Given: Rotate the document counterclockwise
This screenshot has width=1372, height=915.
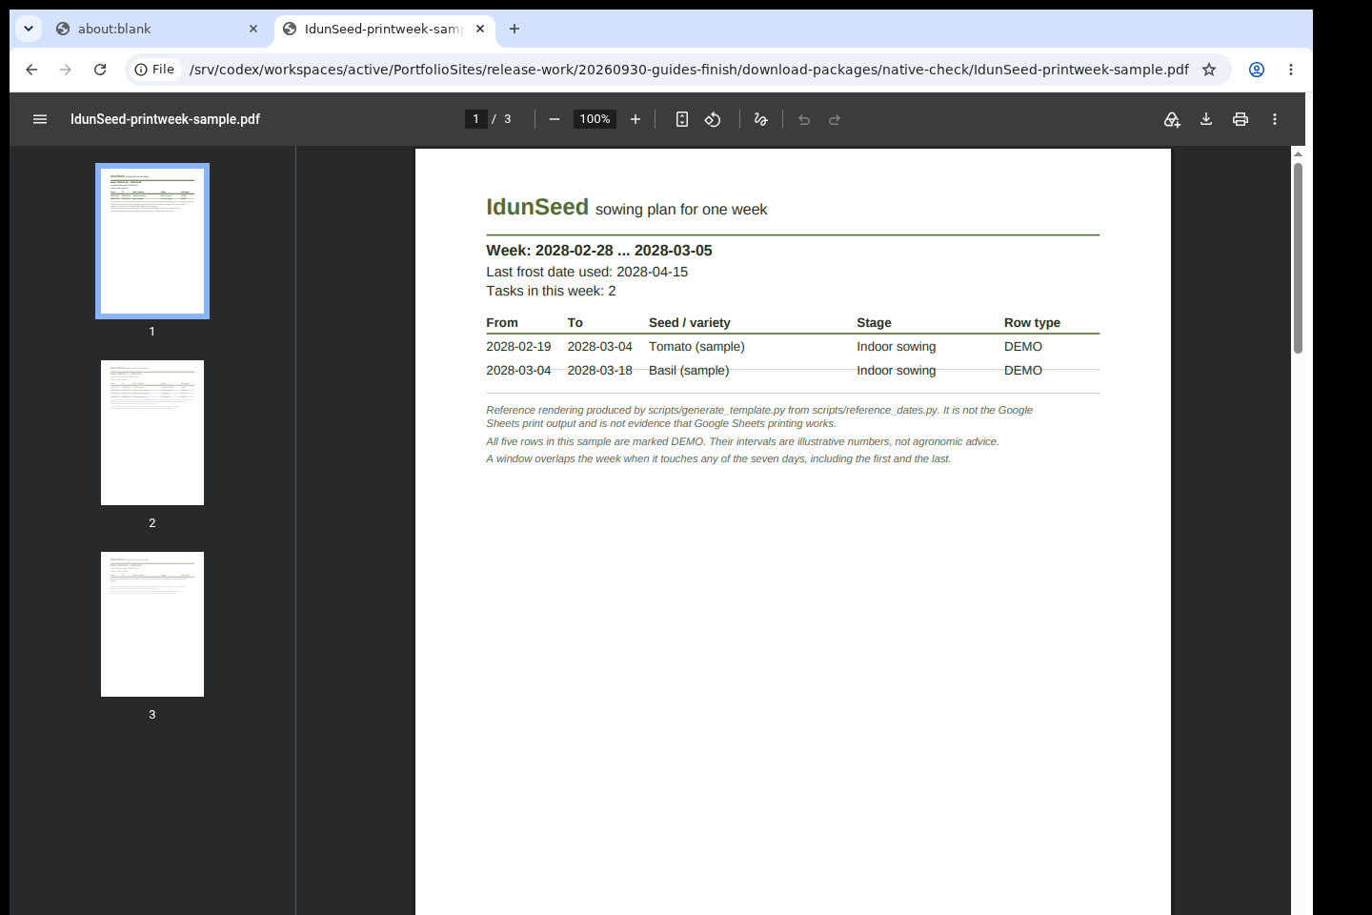Looking at the screenshot, I should coord(713,119).
